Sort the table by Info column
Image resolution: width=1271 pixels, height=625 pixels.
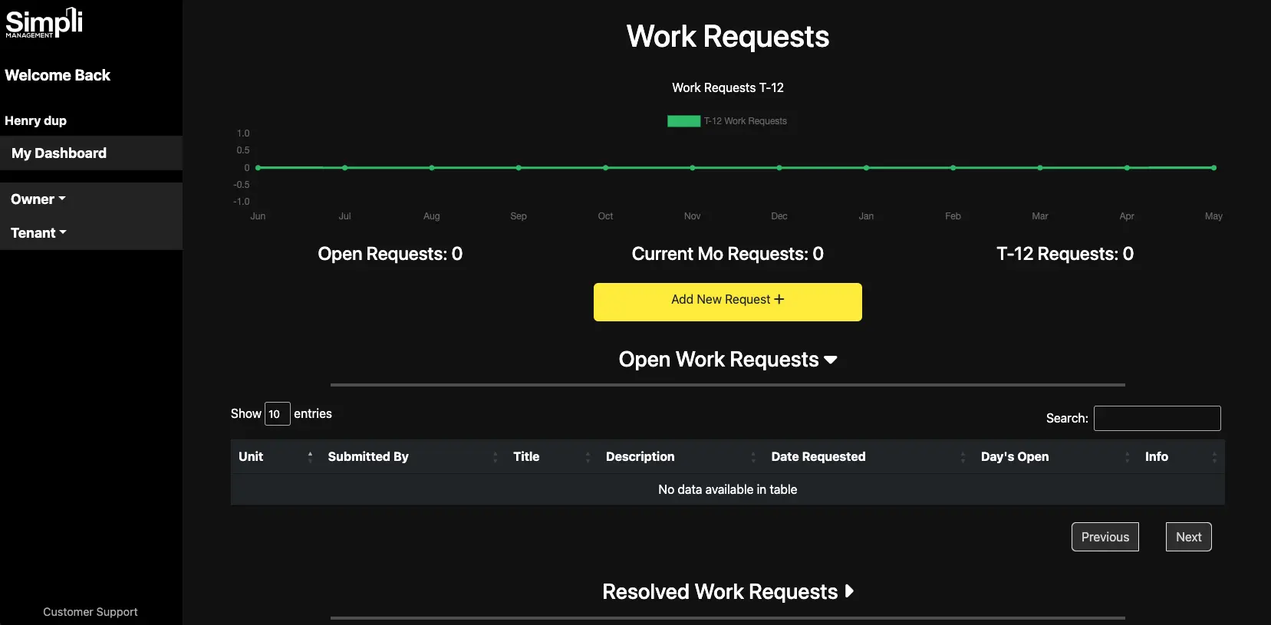1181,457
